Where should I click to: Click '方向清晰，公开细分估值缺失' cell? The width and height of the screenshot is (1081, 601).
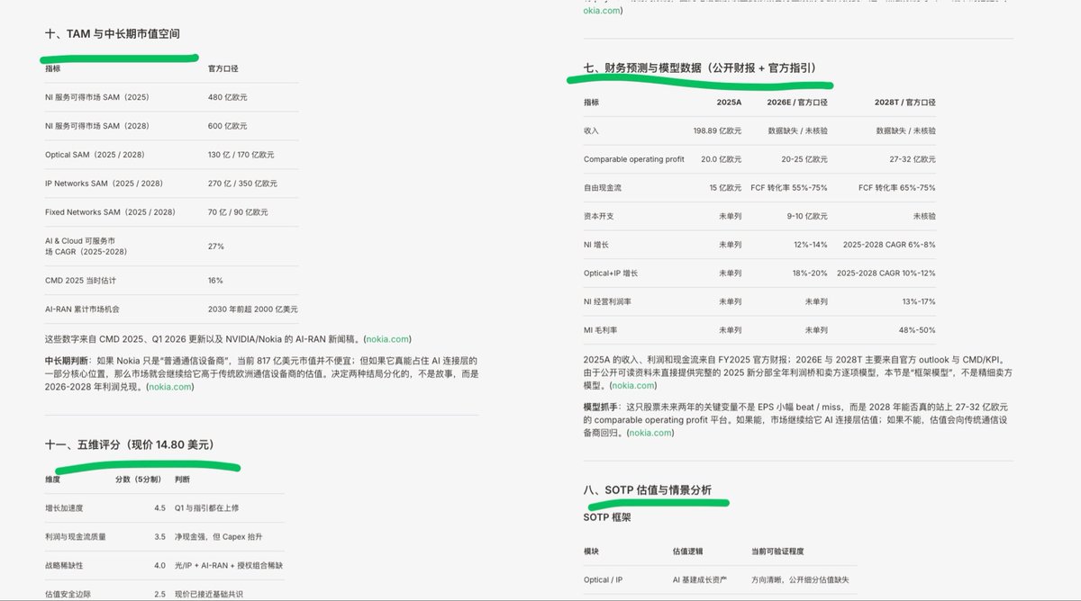click(800, 580)
